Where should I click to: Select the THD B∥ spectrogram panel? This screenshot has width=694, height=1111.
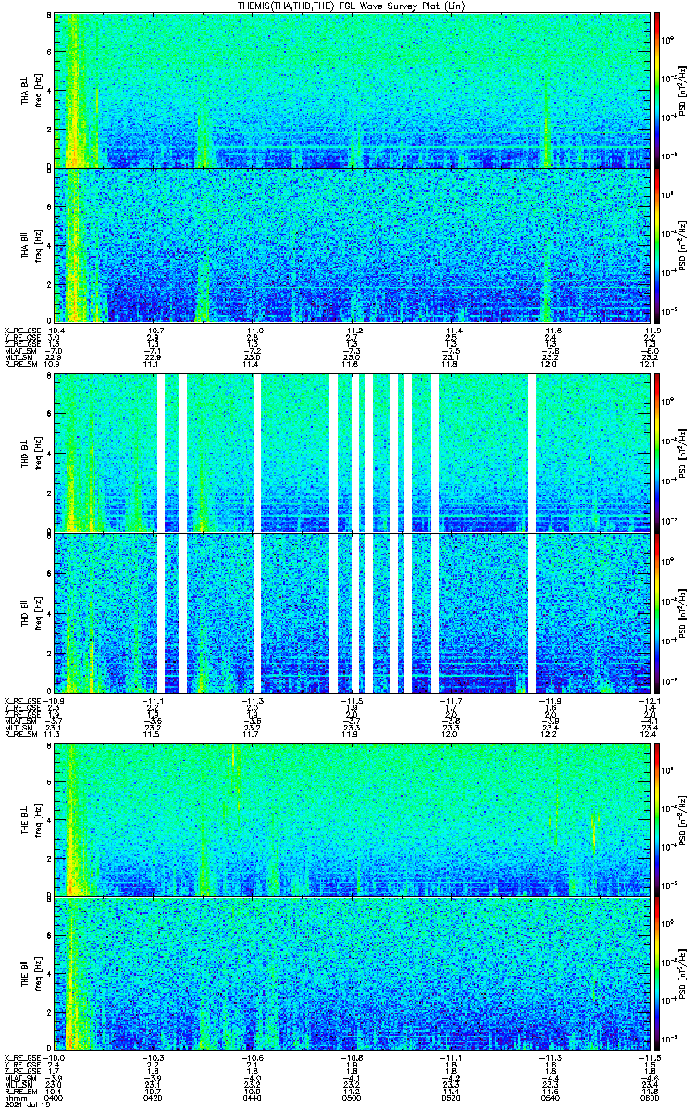pyautogui.click(x=353, y=613)
